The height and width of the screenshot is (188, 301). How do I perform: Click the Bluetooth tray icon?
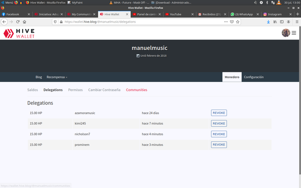(267, 3)
